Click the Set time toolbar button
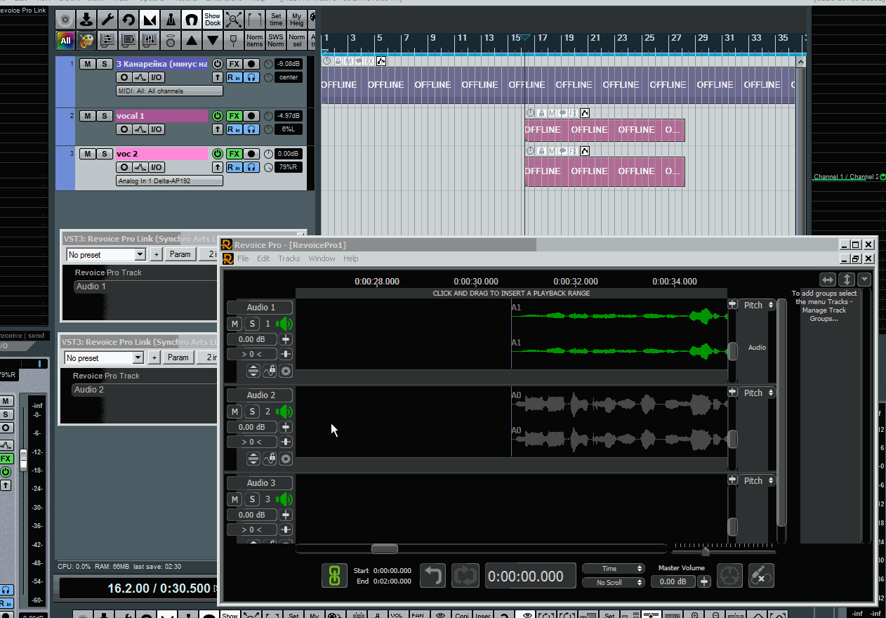 pos(277,20)
